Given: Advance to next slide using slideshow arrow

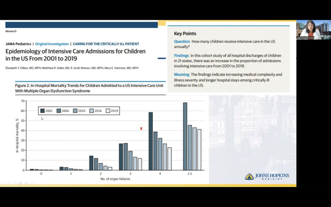Looking at the screenshot, I should 9,184.
